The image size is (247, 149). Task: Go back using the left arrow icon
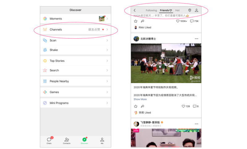(135, 10)
